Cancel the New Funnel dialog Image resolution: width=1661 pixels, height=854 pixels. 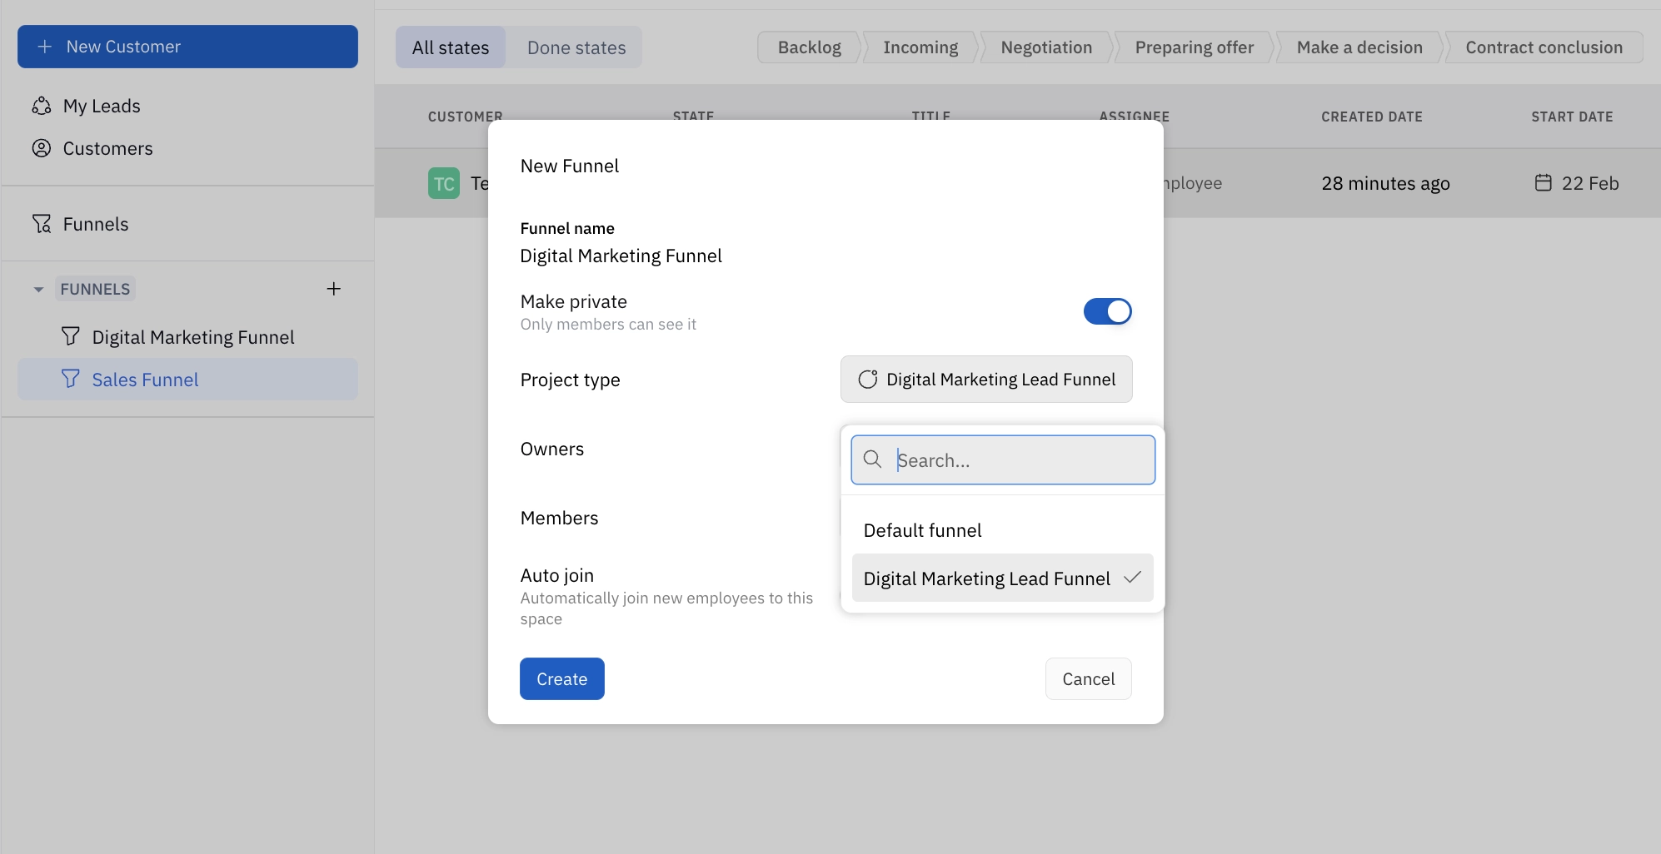point(1088,678)
